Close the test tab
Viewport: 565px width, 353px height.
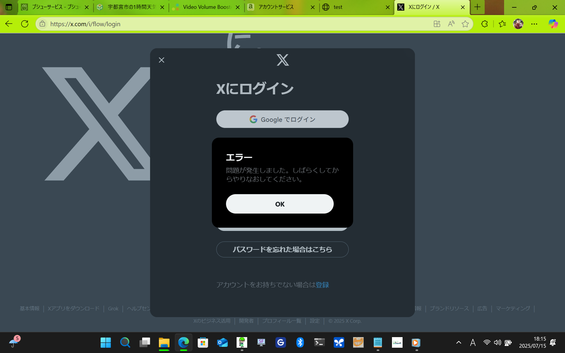coord(388,7)
